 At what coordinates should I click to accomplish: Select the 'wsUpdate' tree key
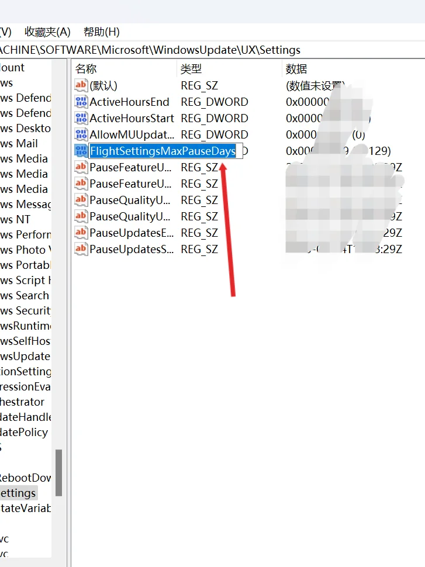(x=25, y=356)
